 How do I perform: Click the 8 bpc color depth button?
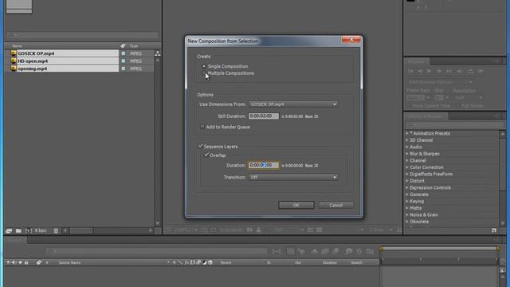41,230
